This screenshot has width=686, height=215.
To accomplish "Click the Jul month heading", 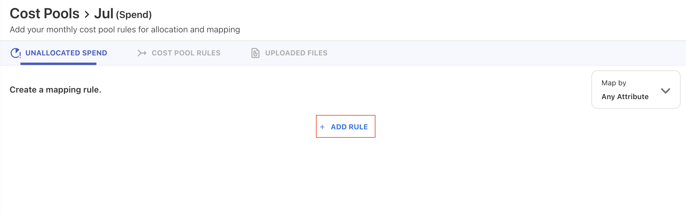I will click(104, 14).
